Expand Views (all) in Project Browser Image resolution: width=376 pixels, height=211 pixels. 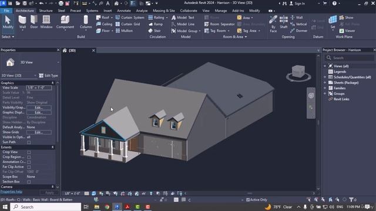[325, 66]
